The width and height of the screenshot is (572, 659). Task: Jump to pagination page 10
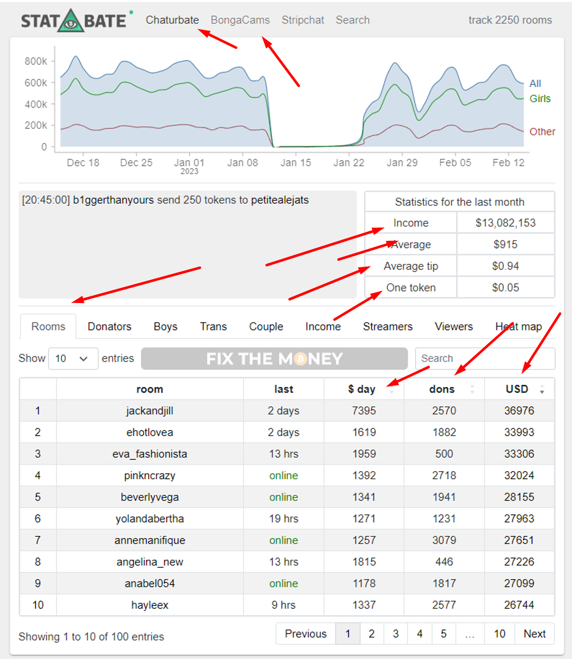coord(500,634)
